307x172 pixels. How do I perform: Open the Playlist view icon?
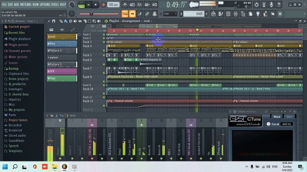click(213, 14)
